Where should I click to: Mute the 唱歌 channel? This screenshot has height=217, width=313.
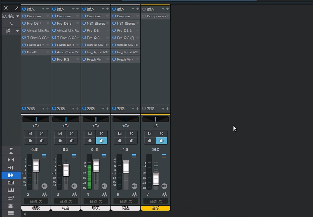[30, 134]
